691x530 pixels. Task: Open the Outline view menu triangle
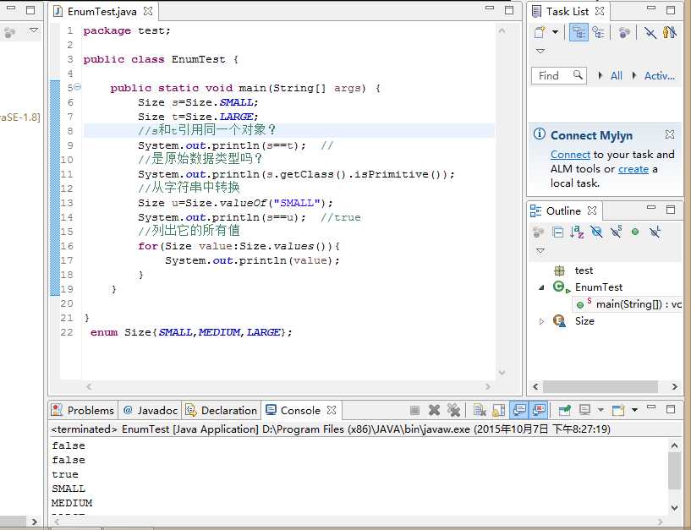tap(540, 251)
